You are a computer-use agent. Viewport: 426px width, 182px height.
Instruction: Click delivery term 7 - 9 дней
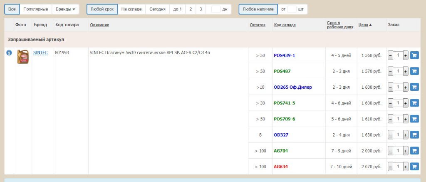coord(341,151)
